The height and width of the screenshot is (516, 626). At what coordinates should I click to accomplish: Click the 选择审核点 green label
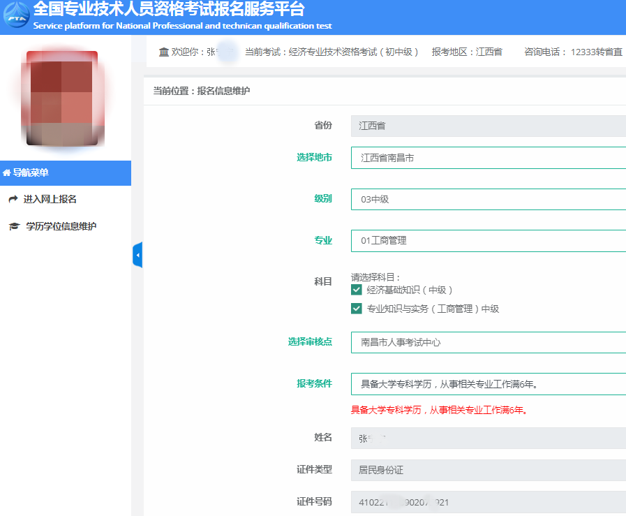click(310, 341)
